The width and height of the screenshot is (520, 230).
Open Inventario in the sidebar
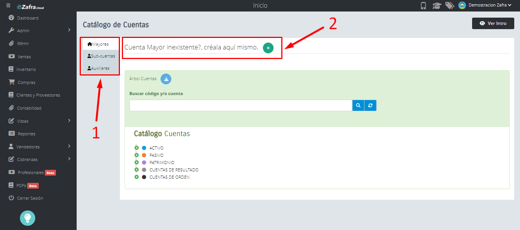(26, 69)
